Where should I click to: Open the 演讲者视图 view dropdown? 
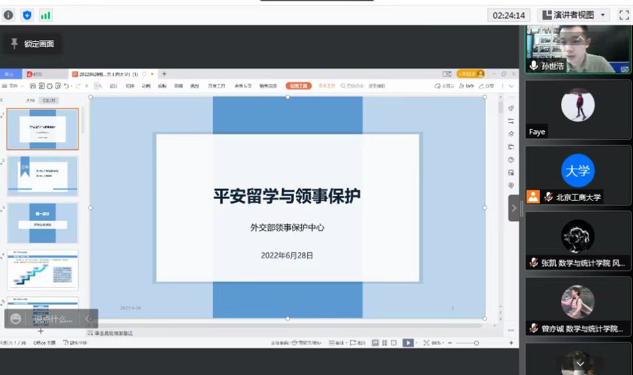click(574, 15)
